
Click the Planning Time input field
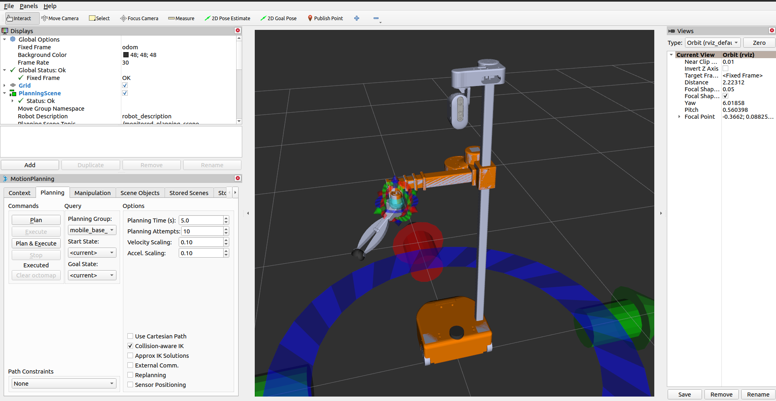(x=201, y=220)
